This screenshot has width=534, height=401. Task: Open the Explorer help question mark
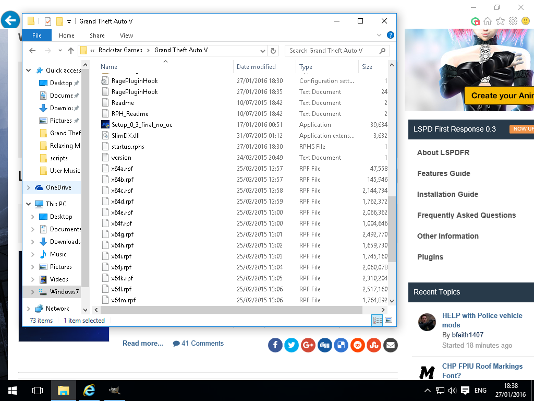click(391, 35)
